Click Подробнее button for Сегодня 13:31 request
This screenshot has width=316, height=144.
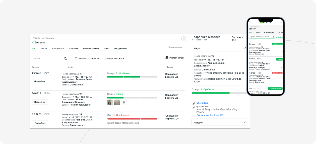click(40, 82)
